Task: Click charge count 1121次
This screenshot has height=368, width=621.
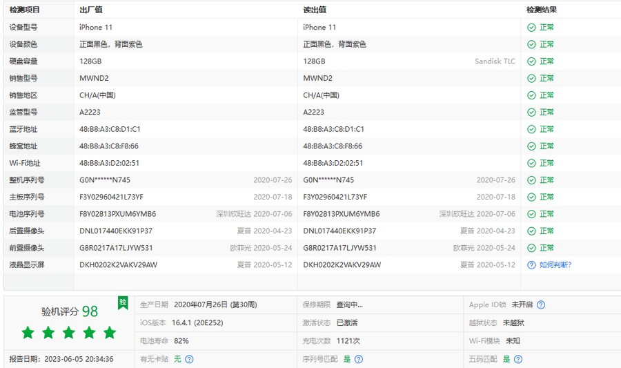Action: tap(348, 341)
